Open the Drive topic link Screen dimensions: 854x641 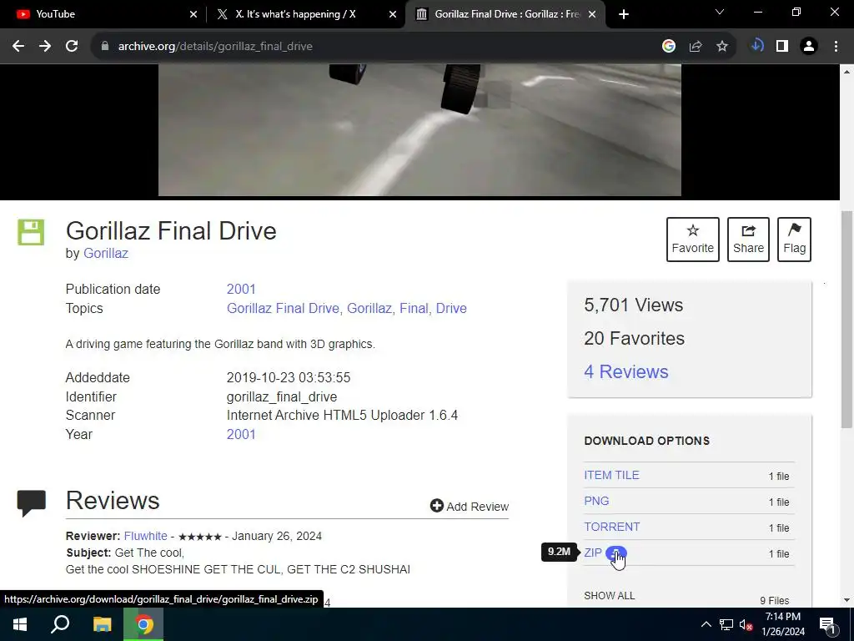click(451, 309)
